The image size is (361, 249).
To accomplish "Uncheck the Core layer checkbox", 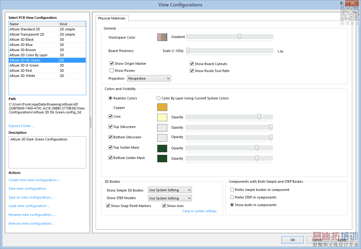I will click(111, 116).
